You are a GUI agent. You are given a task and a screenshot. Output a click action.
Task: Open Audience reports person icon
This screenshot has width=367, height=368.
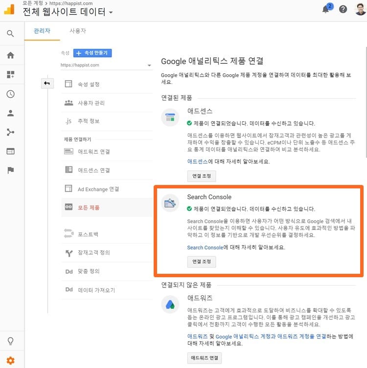tap(10, 113)
